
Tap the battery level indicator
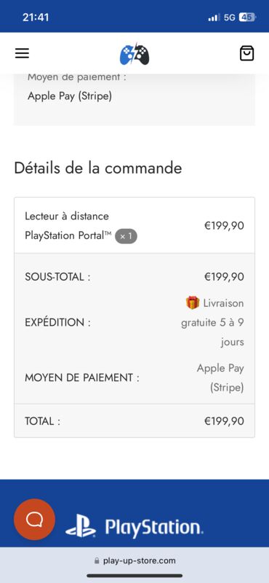click(x=247, y=17)
